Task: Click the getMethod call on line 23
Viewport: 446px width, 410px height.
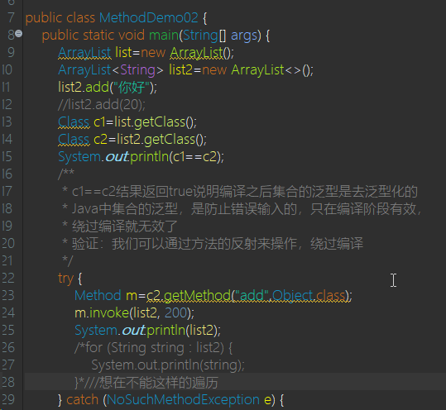Action: pyautogui.click(x=197, y=295)
